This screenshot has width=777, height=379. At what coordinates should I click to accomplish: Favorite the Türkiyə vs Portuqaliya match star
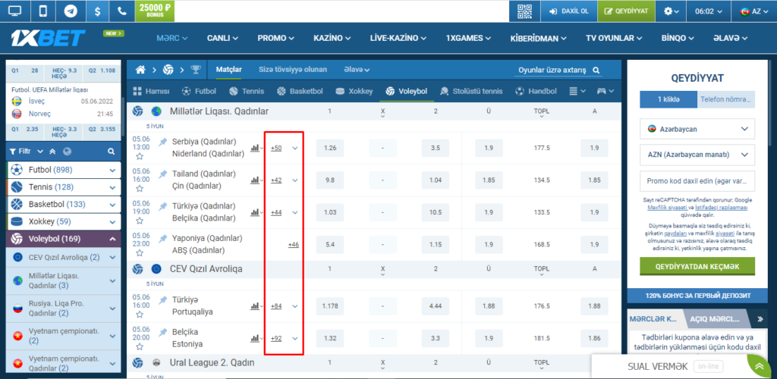point(140,314)
